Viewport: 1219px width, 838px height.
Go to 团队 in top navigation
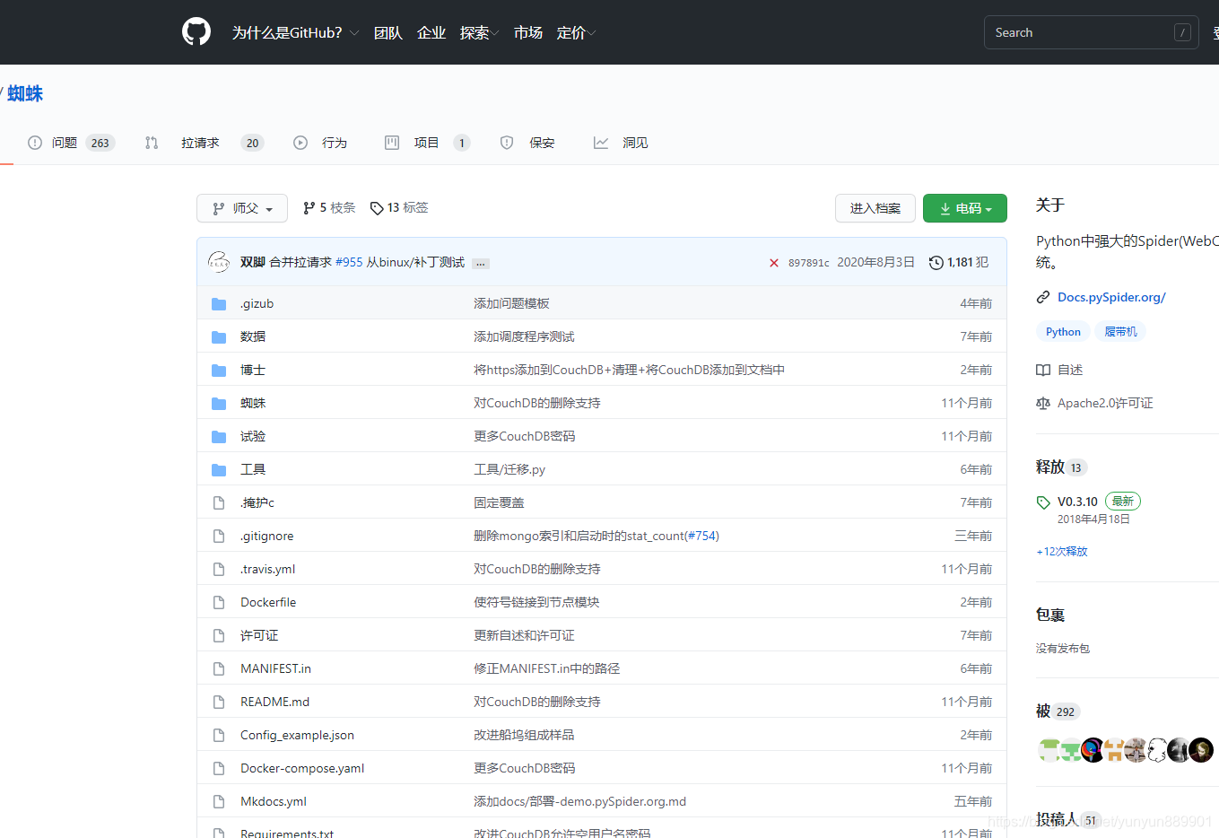click(388, 32)
